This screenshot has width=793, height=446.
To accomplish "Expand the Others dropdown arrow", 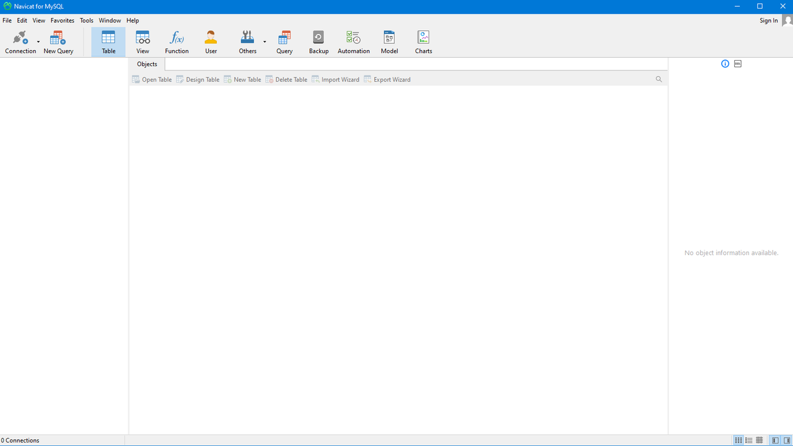I will (265, 42).
